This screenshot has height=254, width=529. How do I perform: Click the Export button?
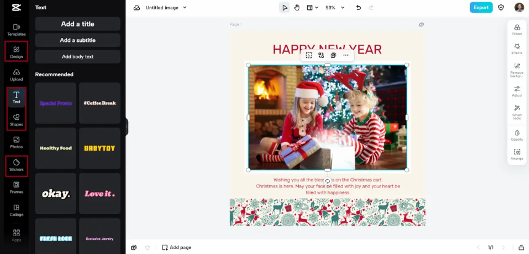click(481, 7)
